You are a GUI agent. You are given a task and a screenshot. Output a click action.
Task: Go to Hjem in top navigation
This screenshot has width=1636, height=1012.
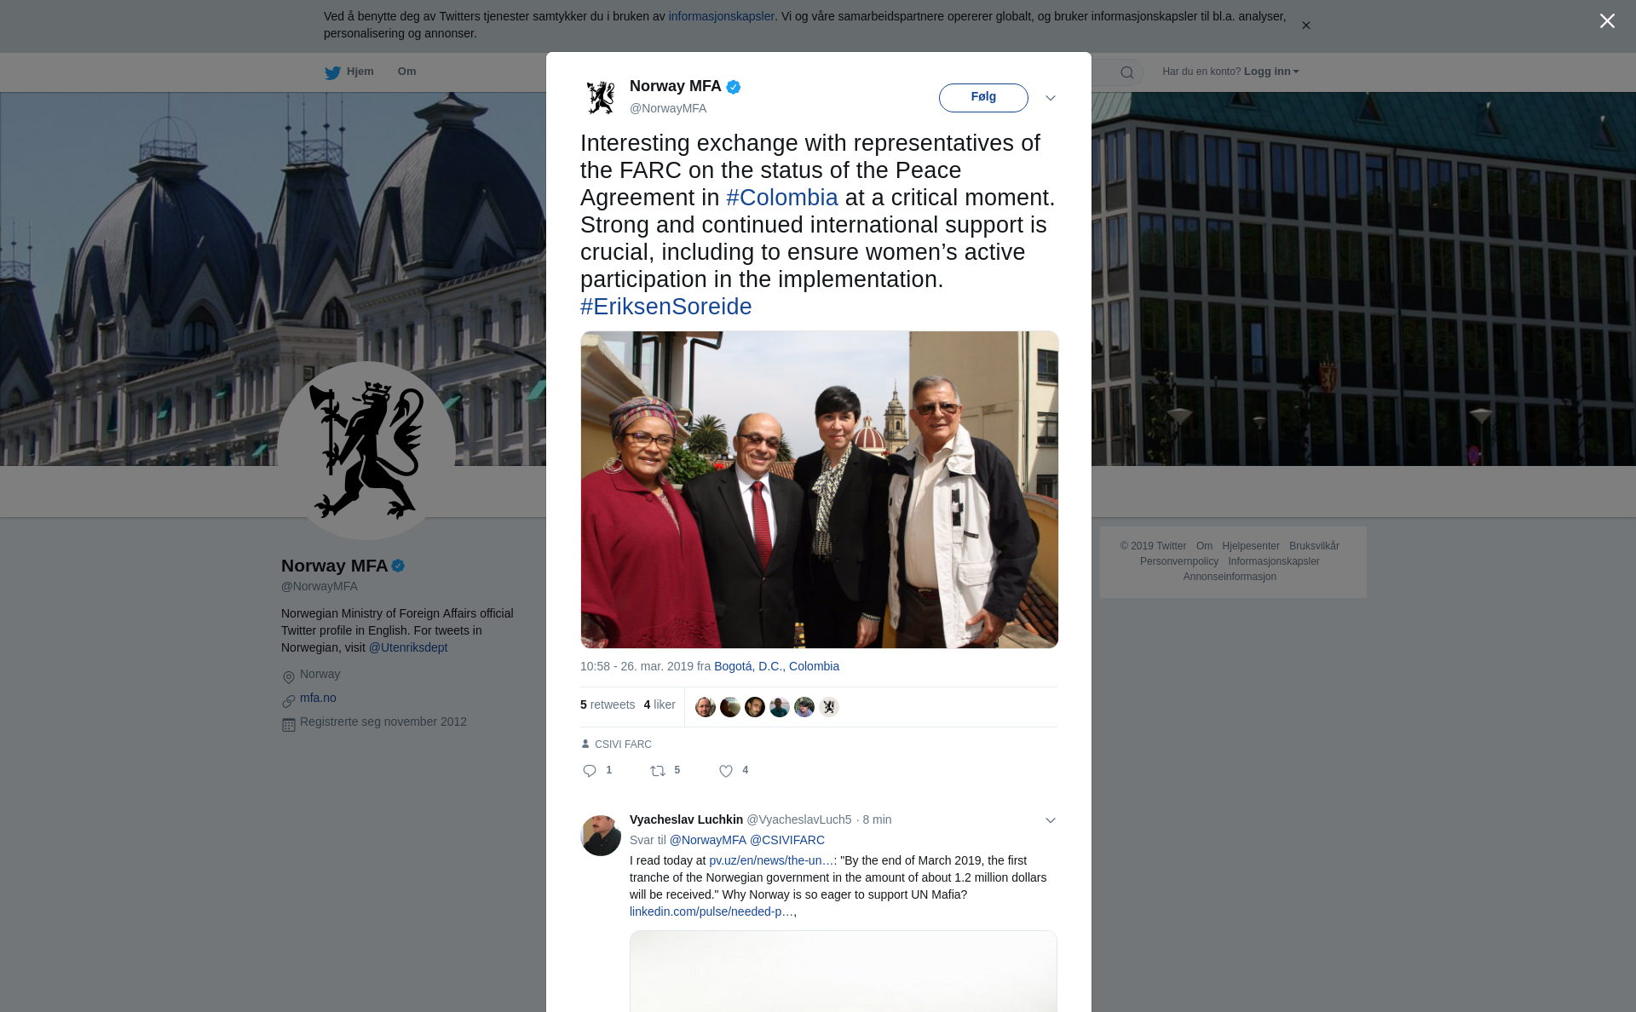point(360,72)
